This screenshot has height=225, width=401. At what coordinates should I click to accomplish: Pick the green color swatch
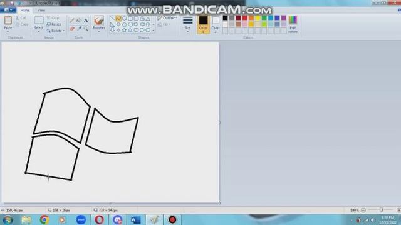click(264, 18)
